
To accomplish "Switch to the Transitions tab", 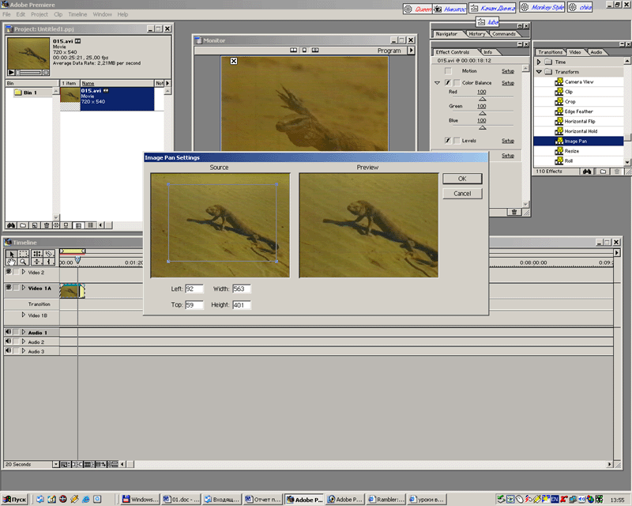I will (550, 52).
